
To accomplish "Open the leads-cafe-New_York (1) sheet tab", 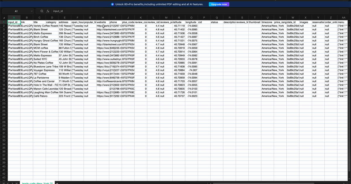I will point(37,183).
